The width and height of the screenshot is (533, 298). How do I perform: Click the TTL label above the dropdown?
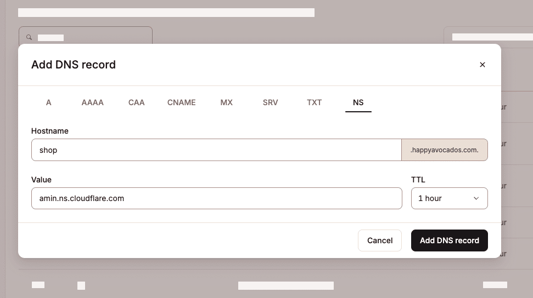(418, 180)
